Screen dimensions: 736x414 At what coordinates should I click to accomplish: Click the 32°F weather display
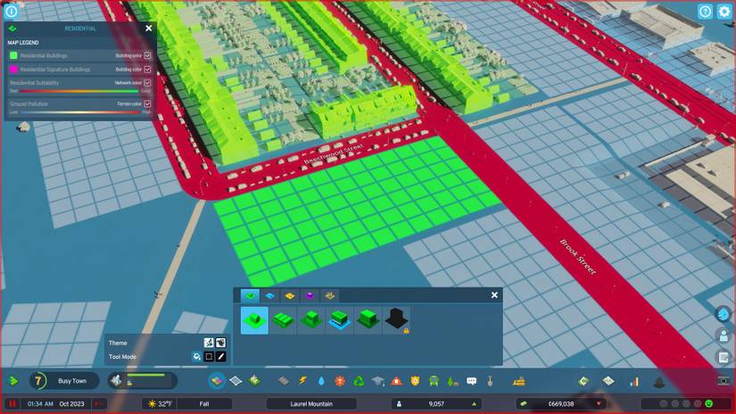160,403
